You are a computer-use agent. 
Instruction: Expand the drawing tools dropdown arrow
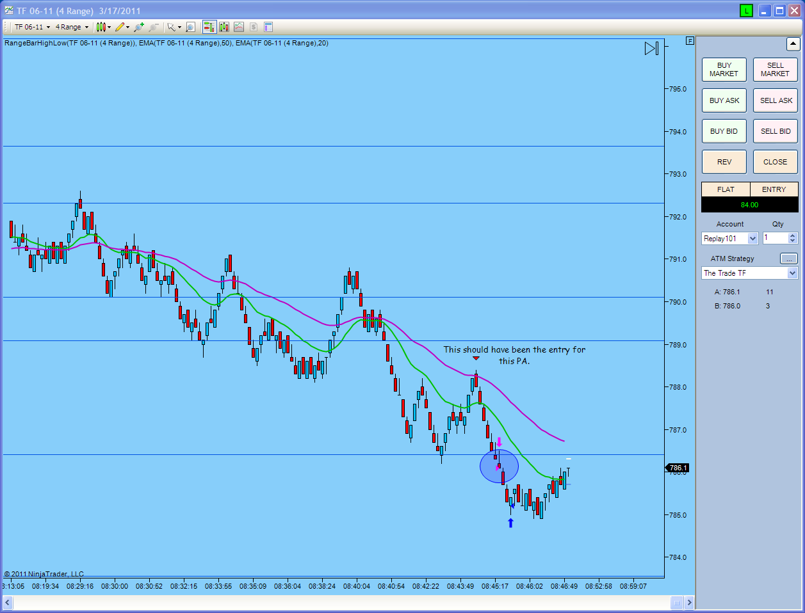pos(128,27)
